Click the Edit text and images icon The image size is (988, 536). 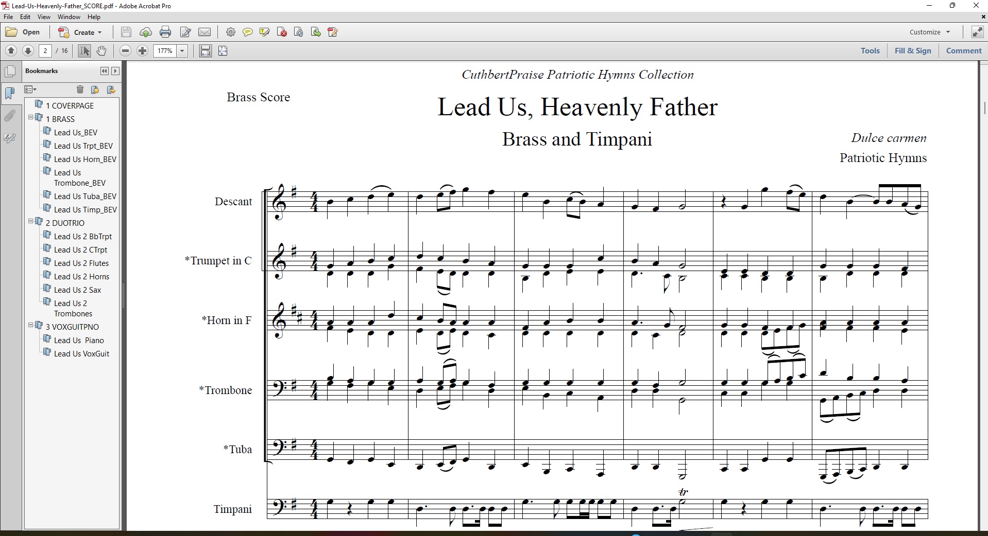coord(185,32)
